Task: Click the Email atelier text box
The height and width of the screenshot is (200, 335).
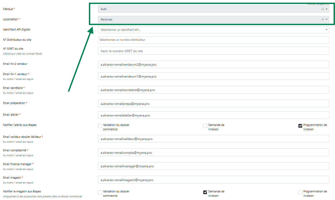Action: click(x=213, y=115)
